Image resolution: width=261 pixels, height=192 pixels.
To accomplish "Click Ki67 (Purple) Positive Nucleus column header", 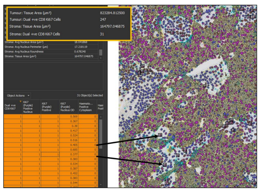I will click(32, 107).
